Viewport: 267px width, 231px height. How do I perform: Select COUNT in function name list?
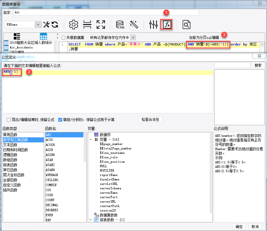point(64,200)
